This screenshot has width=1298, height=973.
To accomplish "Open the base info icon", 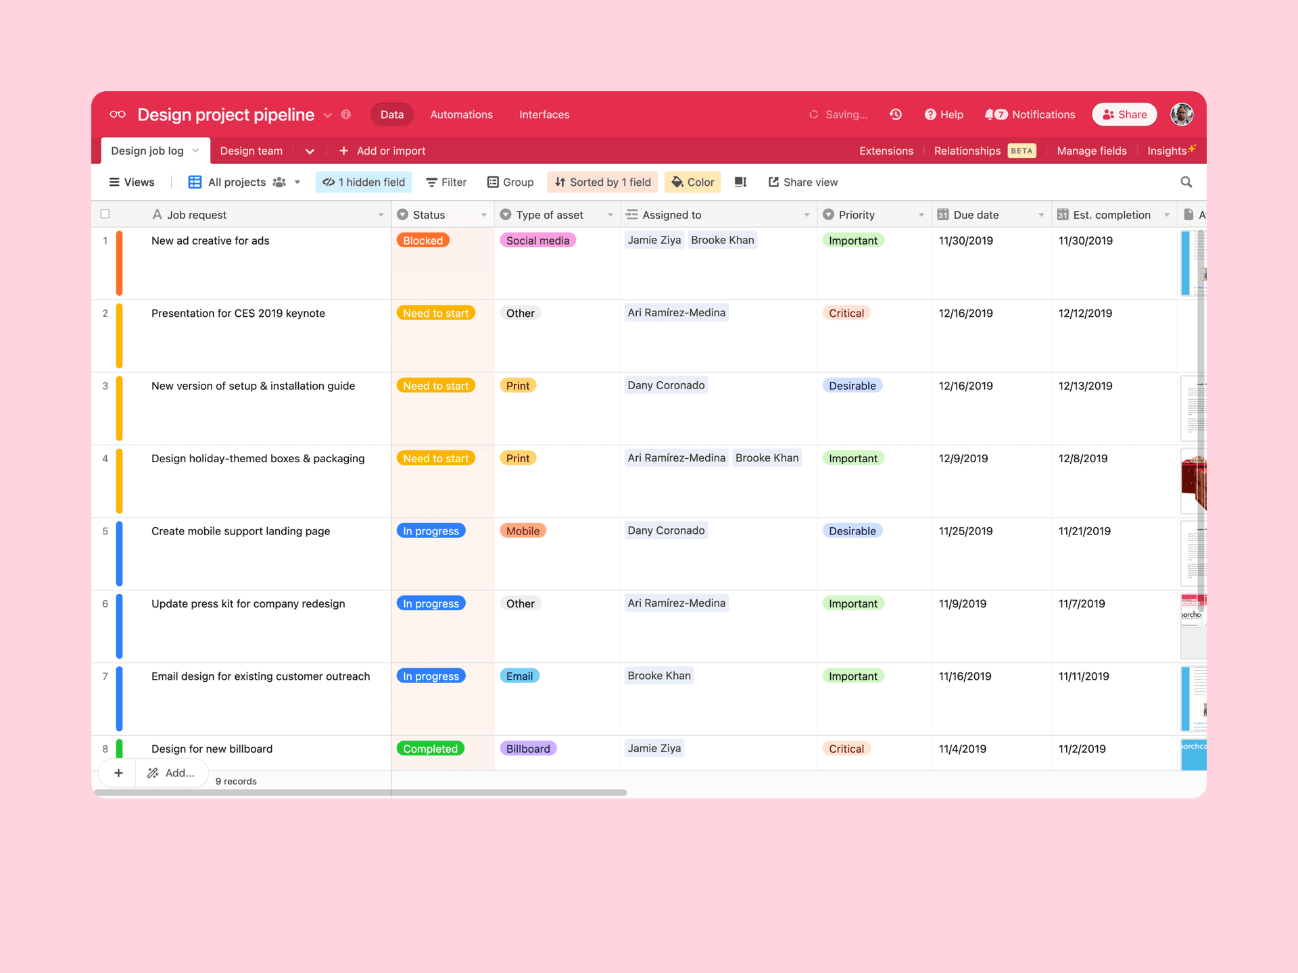I will pos(346,114).
